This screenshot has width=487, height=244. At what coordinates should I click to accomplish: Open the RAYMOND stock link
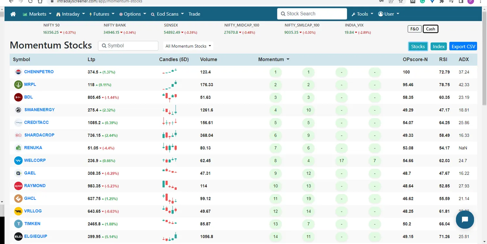point(35,186)
